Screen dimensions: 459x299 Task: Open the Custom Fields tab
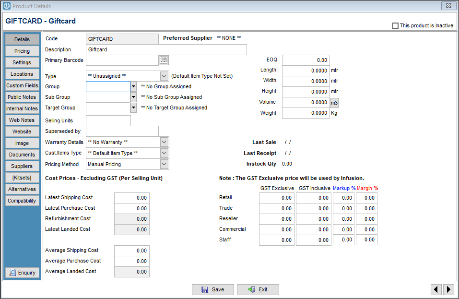coord(22,85)
